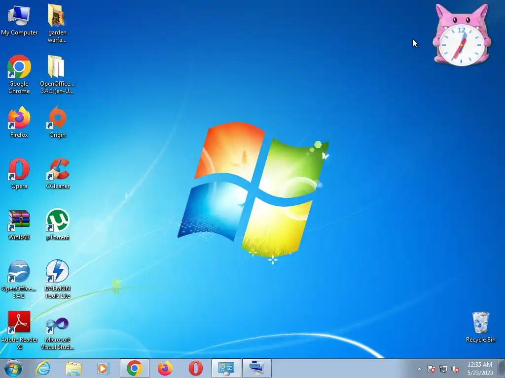Select the Recycle Bin icon
The image size is (505, 378).
pos(480,327)
